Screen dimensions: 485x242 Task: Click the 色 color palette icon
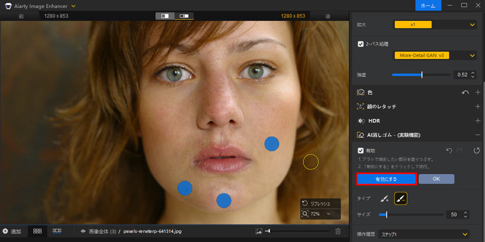[x=361, y=92]
